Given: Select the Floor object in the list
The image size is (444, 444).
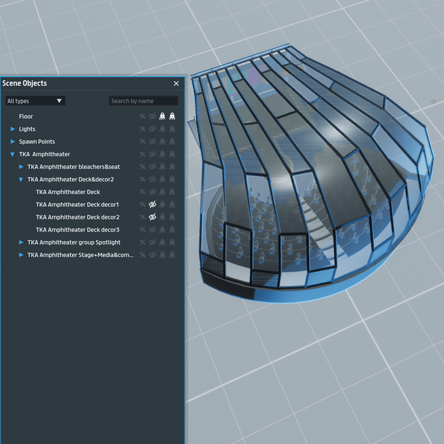Looking at the screenshot, I should pos(26,117).
